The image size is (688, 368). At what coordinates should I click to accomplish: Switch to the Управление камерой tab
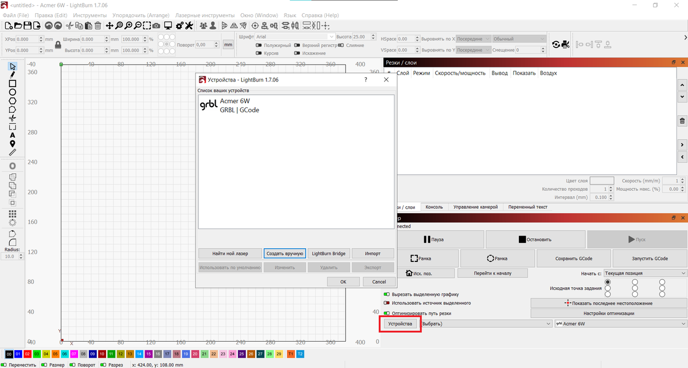tap(475, 207)
